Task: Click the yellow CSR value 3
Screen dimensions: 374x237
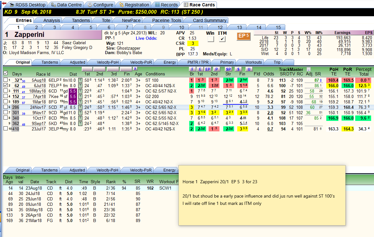Action: (x=193, y=44)
